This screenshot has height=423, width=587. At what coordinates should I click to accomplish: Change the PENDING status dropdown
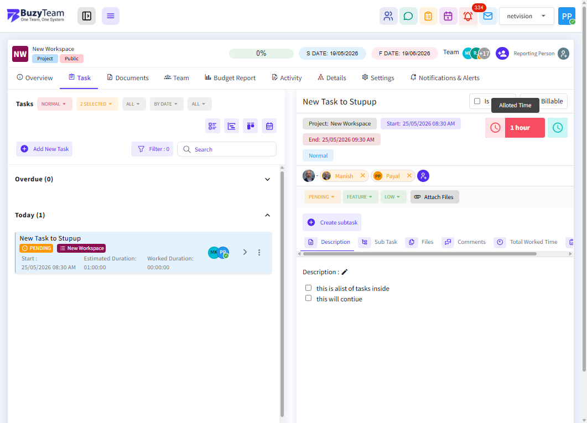coord(322,197)
